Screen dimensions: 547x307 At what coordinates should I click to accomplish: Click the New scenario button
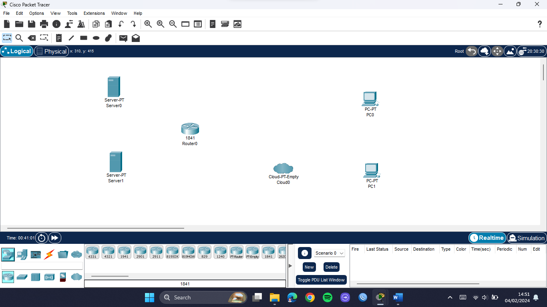click(309, 267)
